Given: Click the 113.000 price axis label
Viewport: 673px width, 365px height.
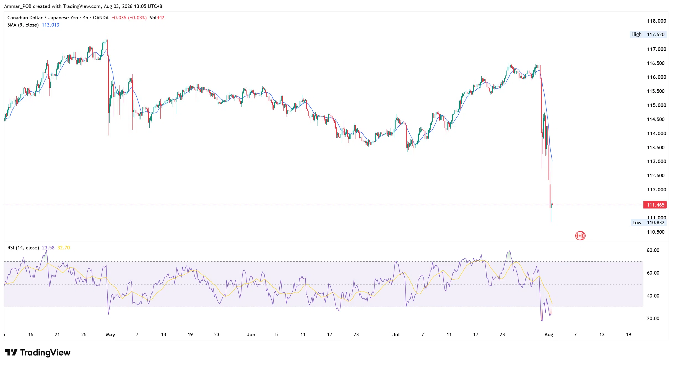Looking at the screenshot, I should click(656, 161).
